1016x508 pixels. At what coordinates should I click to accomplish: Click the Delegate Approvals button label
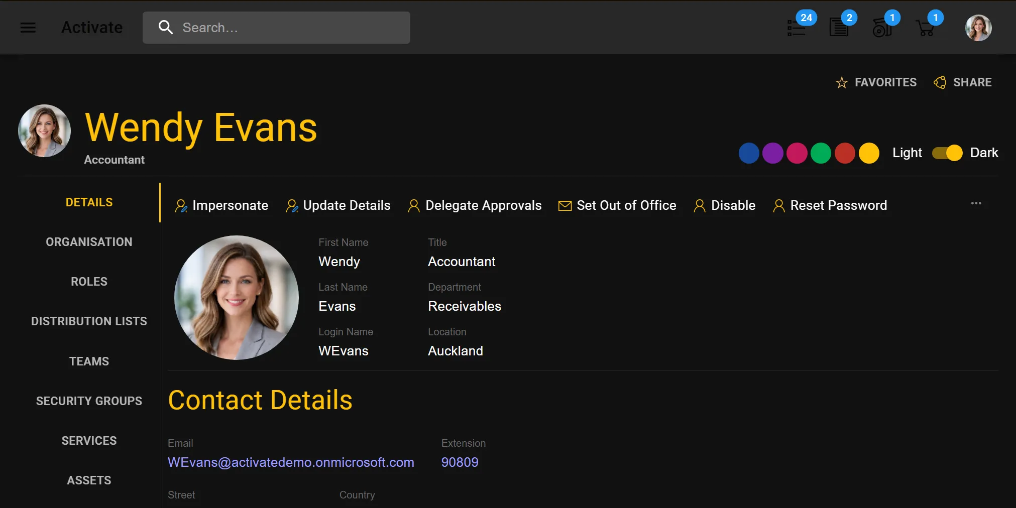(x=483, y=206)
